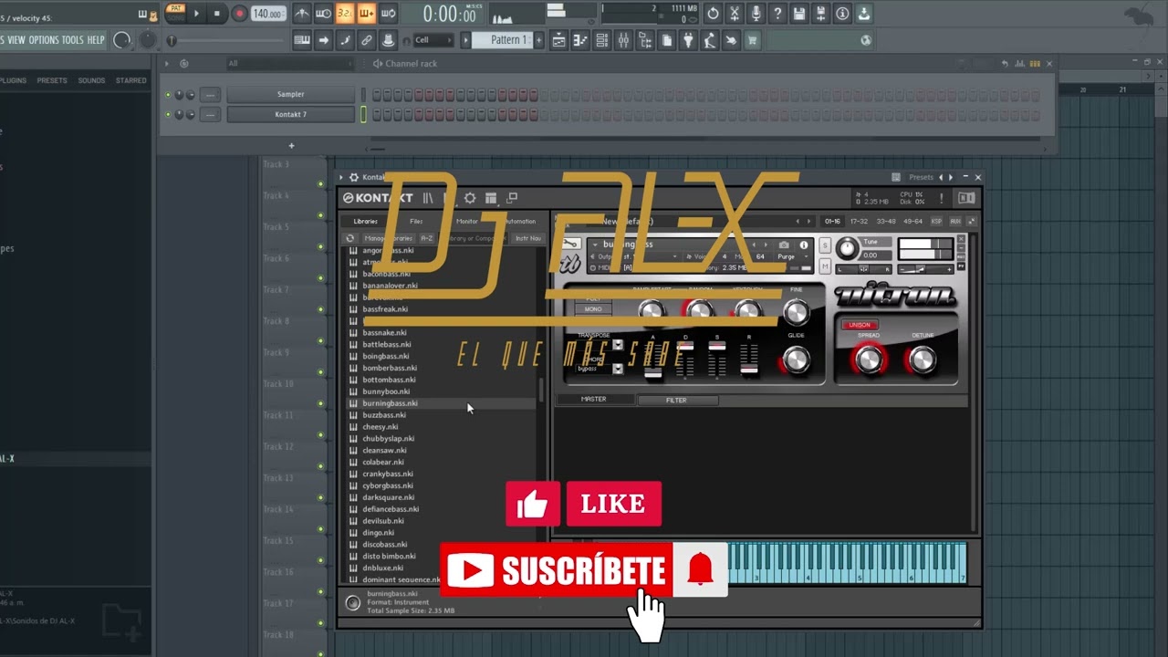Open the mixer view icon
Viewport: 1168px width, 657px height.
click(624, 40)
